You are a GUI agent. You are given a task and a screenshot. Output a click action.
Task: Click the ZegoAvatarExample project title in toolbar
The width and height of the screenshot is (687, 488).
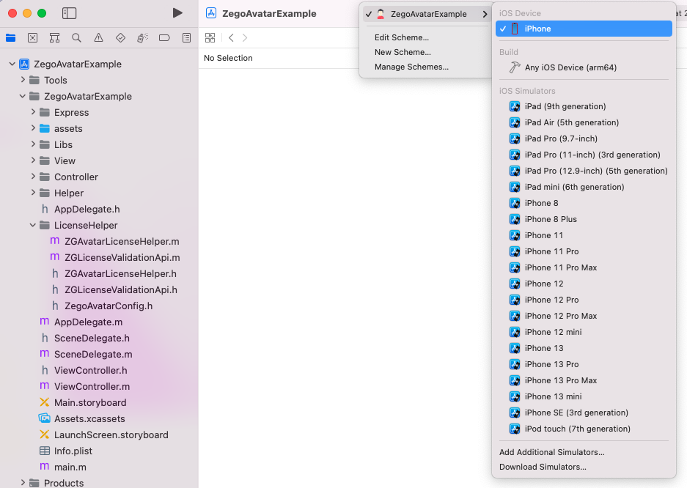[x=269, y=14]
